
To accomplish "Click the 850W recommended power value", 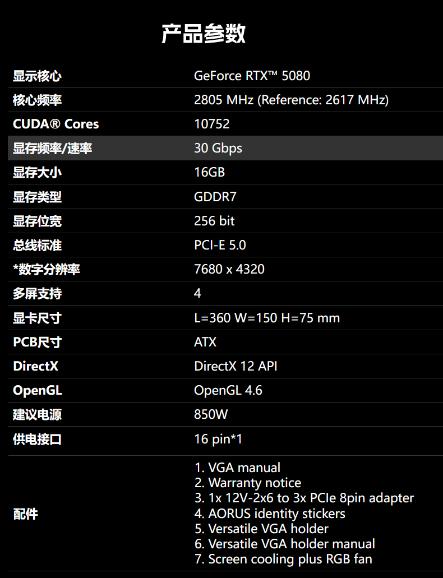I will pyautogui.click(x=211, y=415).
